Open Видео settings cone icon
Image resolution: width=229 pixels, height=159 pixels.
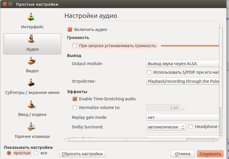tap(31, 61)
